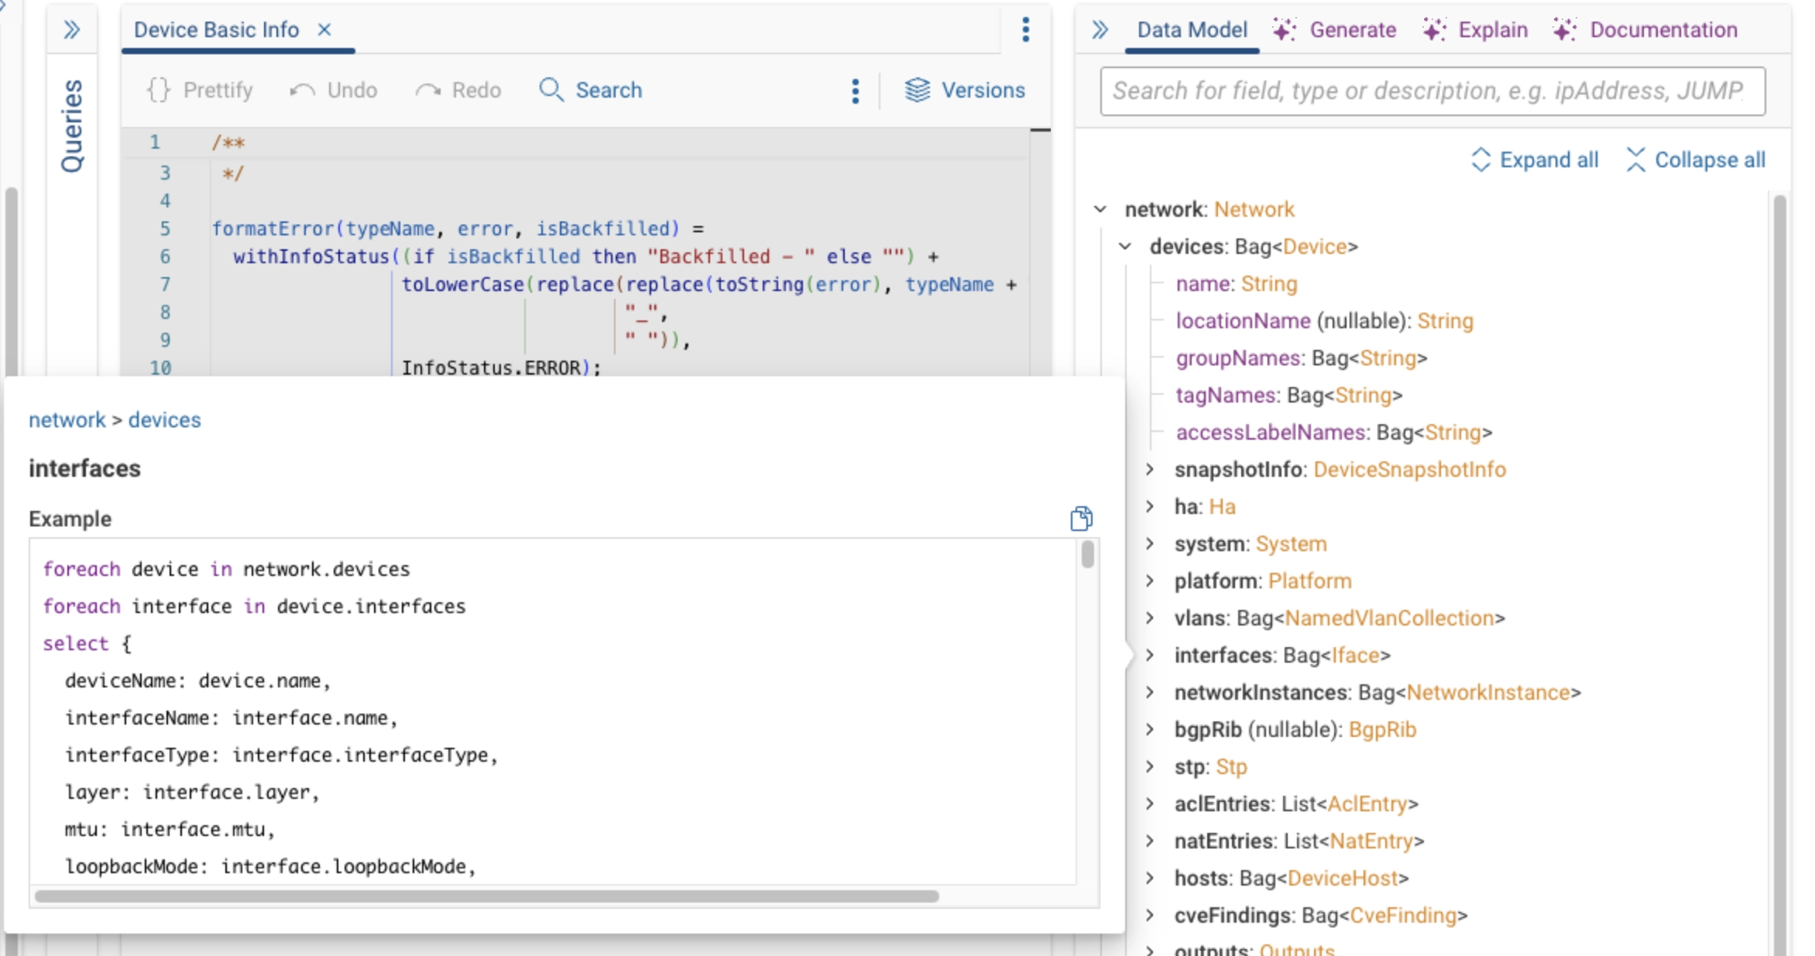This screenshot has width=1815, height=956.
Task: Open the Documentation tab
Action: (x=1663, y=29)
